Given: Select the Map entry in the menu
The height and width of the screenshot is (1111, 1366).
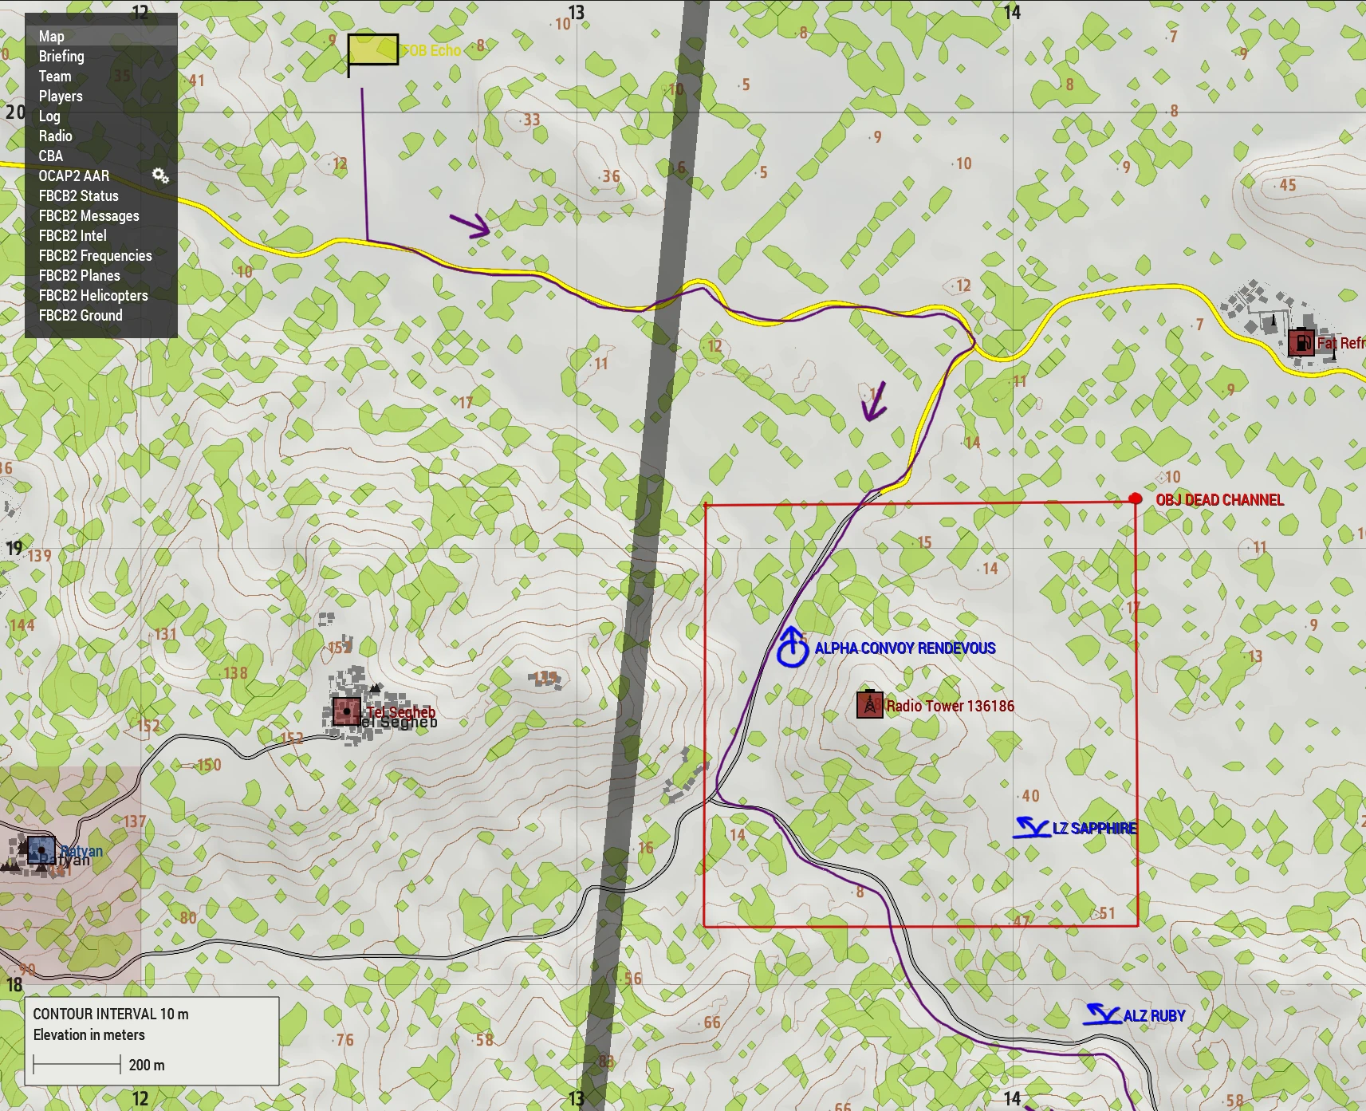Looking at the screenshot, I should click(x=52, y=36).
